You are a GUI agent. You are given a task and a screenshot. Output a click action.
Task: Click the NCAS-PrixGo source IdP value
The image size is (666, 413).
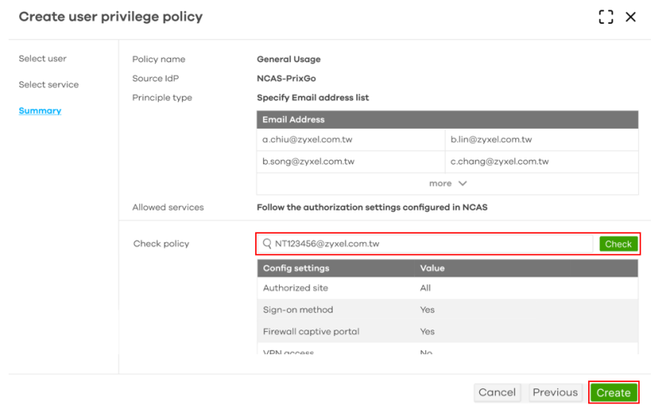(286, 79)
